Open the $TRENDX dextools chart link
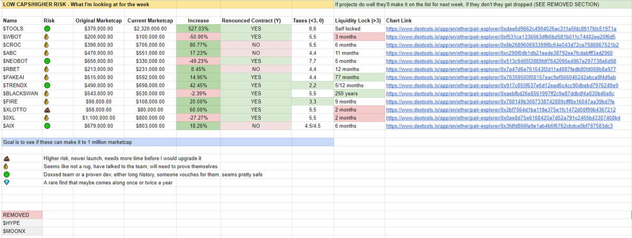 click(x=502, y=85)
